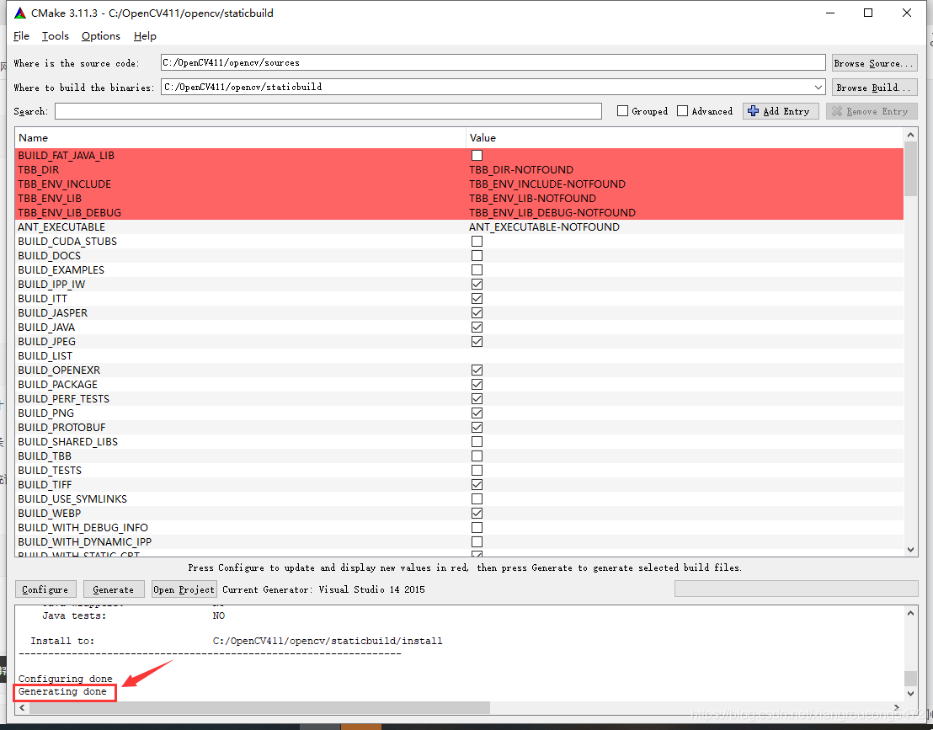Click the Search input field
This screenshot has height=730, width=933.
328,111
